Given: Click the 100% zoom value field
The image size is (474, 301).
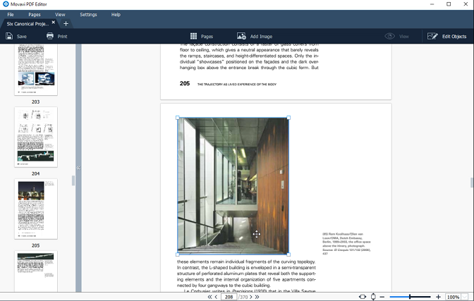Looking at the screenshot, I should coord(453,297).
